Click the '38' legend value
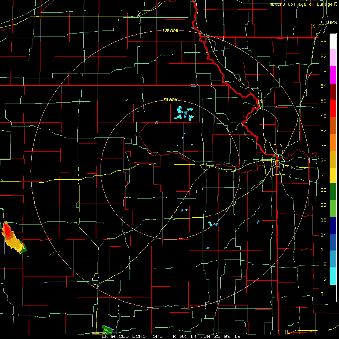The image size is (339, 339). [324, 145]
